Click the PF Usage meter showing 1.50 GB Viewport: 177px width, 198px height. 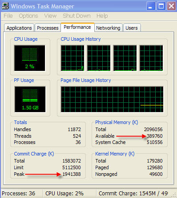(30, 99)
